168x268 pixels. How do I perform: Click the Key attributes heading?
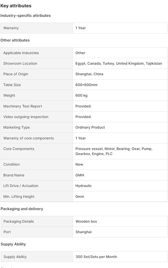coord(16,6)
